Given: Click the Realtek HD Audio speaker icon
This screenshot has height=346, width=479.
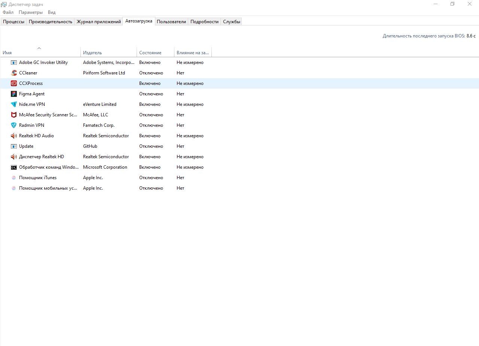Looking at the screenshot, I should tap(14, 136).
